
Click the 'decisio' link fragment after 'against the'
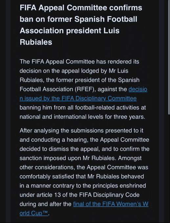(138, 89)
